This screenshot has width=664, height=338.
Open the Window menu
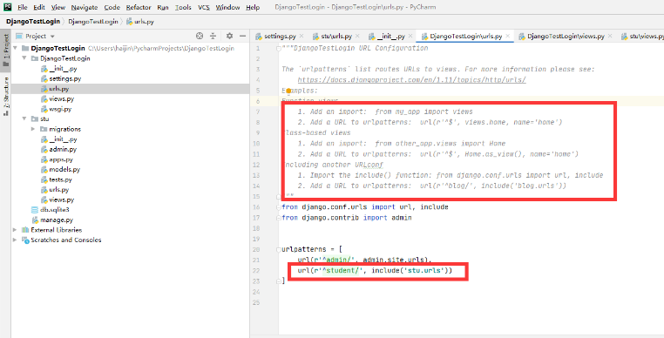point(227,8)
